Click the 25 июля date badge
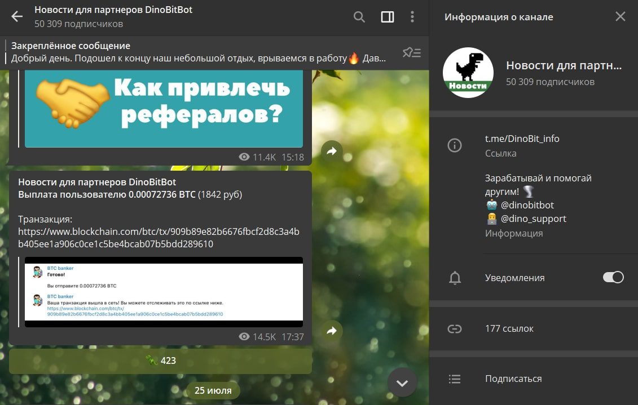 coord(213,390)
